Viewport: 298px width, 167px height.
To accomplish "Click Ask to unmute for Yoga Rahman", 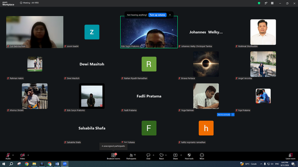I will click(x=223, y=115).
